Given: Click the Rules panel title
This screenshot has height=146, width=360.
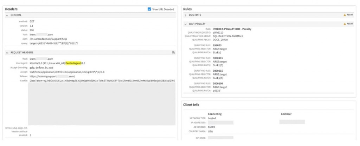Looking at the screenshot, I should [x=187, y=9].
